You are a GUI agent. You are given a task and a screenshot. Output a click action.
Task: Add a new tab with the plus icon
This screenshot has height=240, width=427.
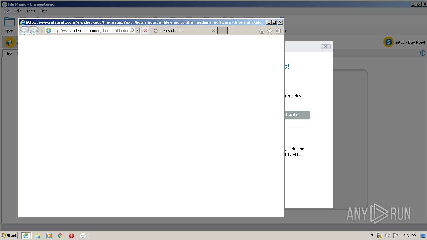422,53
